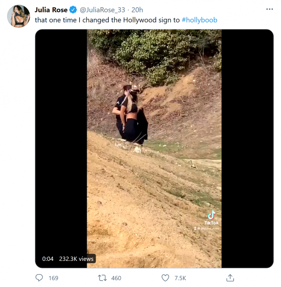Viewport: 281px width, 287px height.
Task: Follow the #hollyboob hashtag link
Action: click(200, 20)
